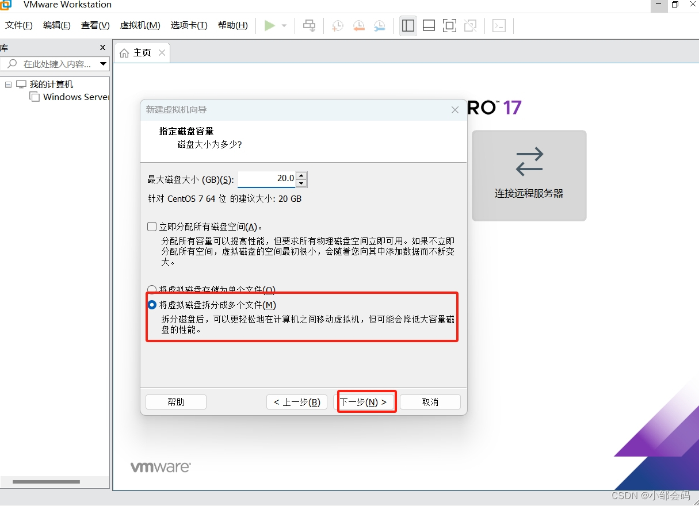Click the Windows Server VM icon in tree
The width and height of the screenshot is (699, 506).
[35, 97]
